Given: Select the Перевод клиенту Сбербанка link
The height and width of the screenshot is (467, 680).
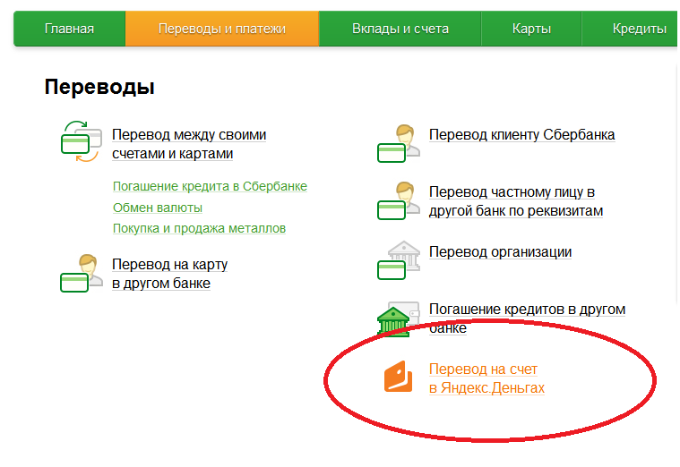Looking at the screenshot, I should tap(521, 135).
